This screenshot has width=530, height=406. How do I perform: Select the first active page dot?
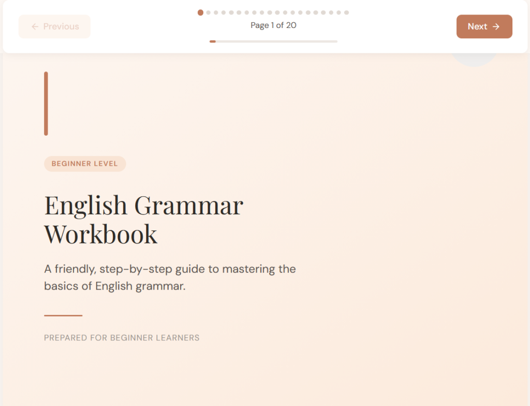(x=200, y=12)
